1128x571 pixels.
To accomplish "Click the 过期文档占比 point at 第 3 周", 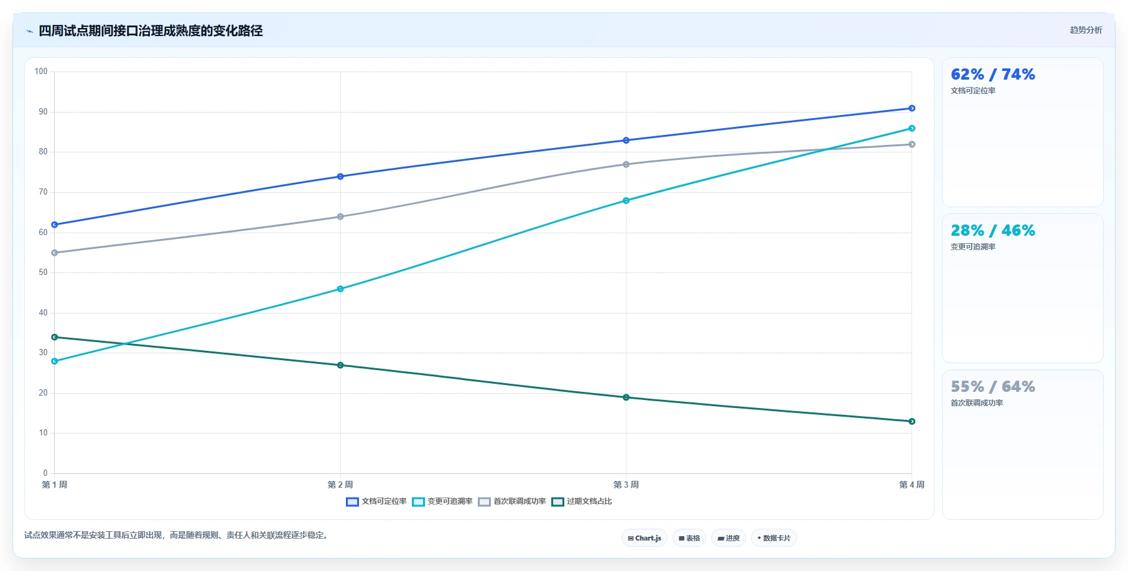I will (x=626, y=397).
